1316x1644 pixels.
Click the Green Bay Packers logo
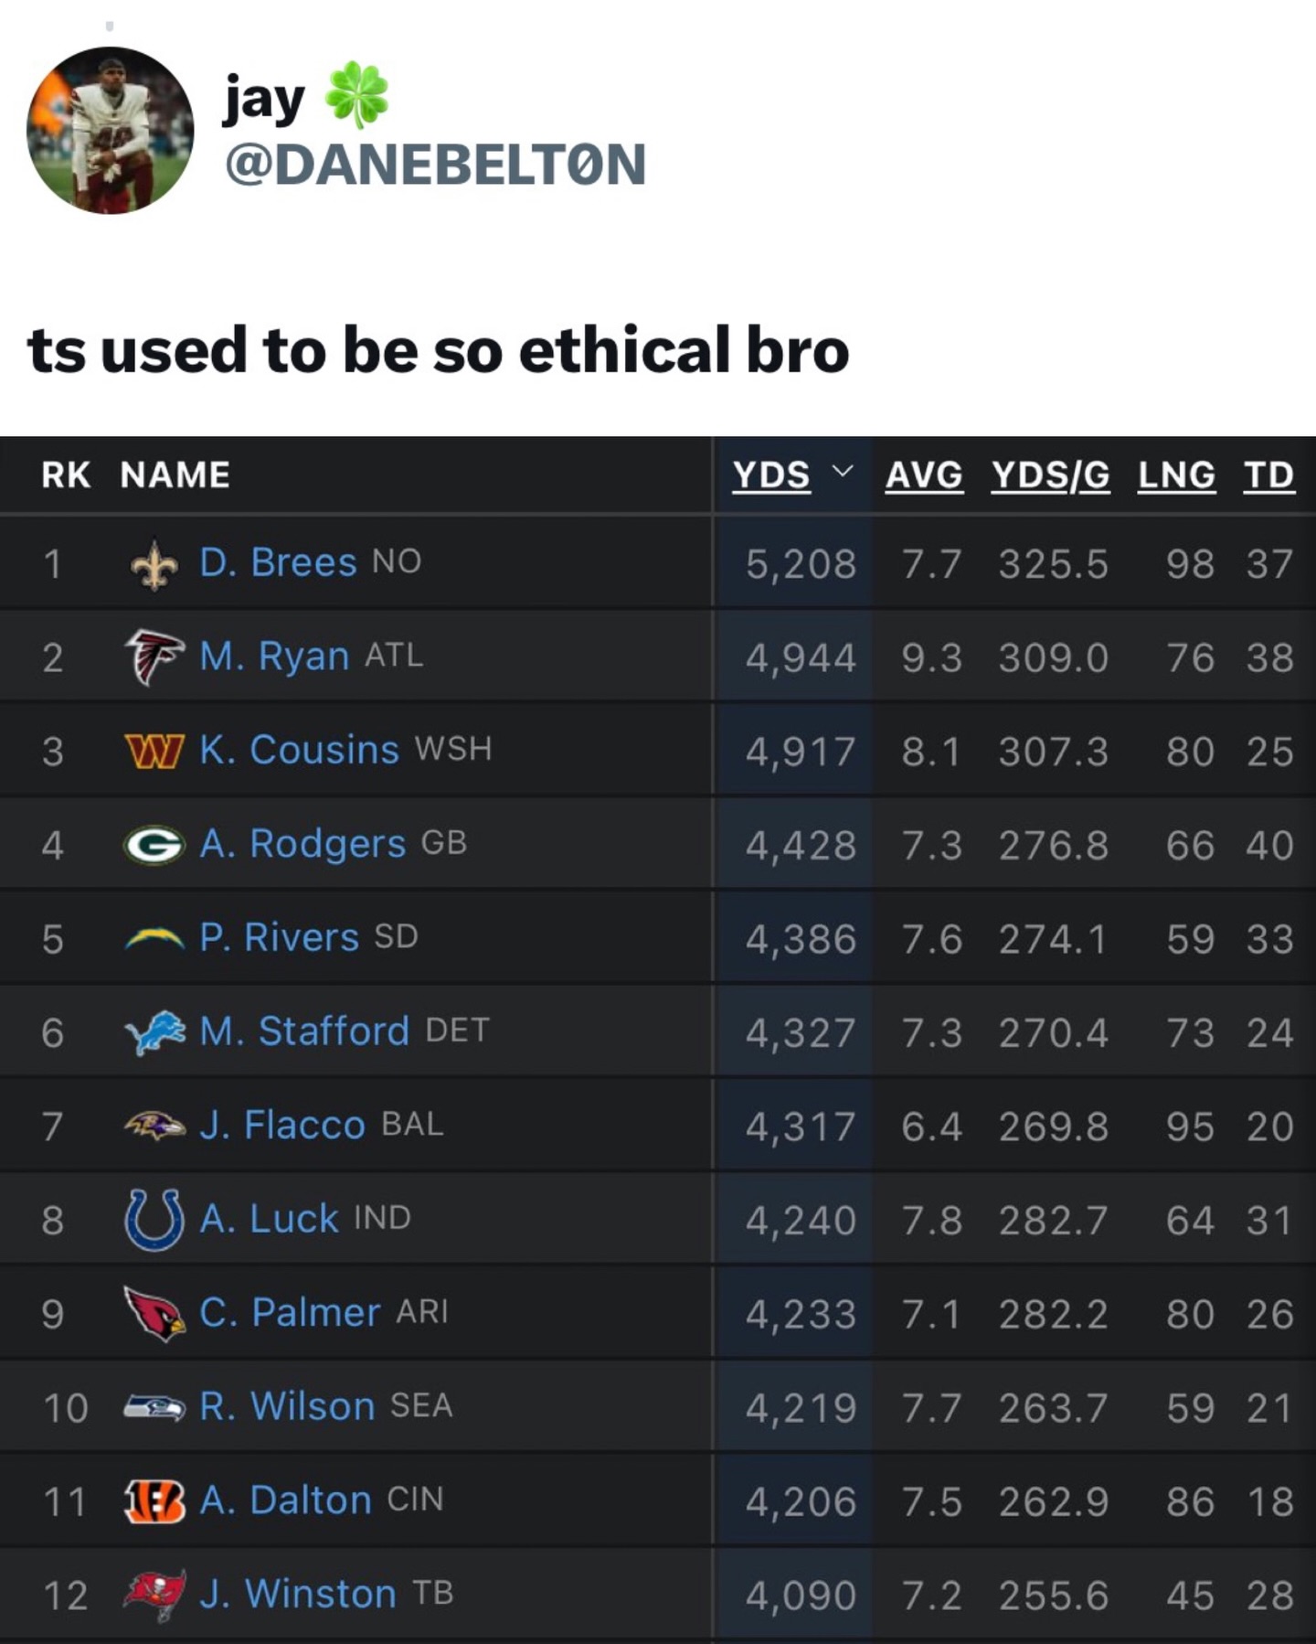(x=154, y=845)
